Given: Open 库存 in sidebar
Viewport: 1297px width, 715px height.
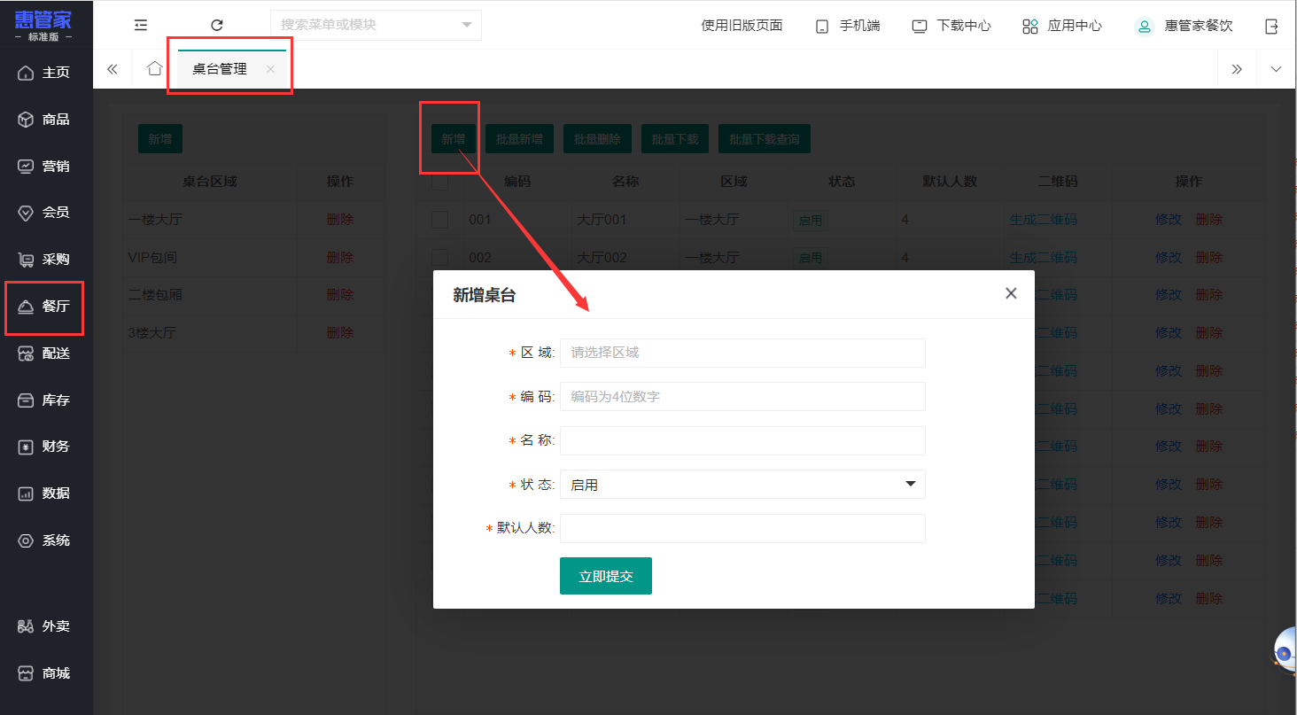Looking at the screenshot, I should tap(46, 400).
